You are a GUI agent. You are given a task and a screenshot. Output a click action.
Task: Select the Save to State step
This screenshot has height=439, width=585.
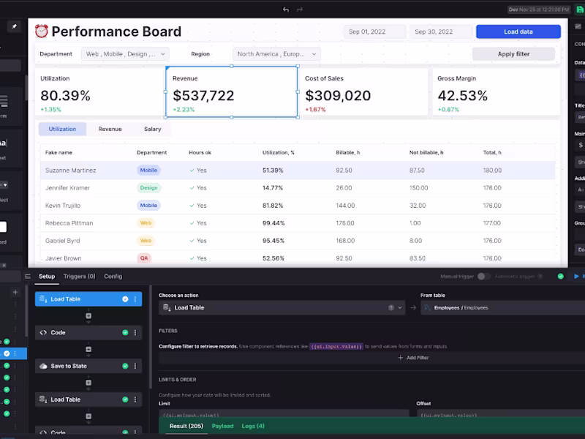(88, 366)
